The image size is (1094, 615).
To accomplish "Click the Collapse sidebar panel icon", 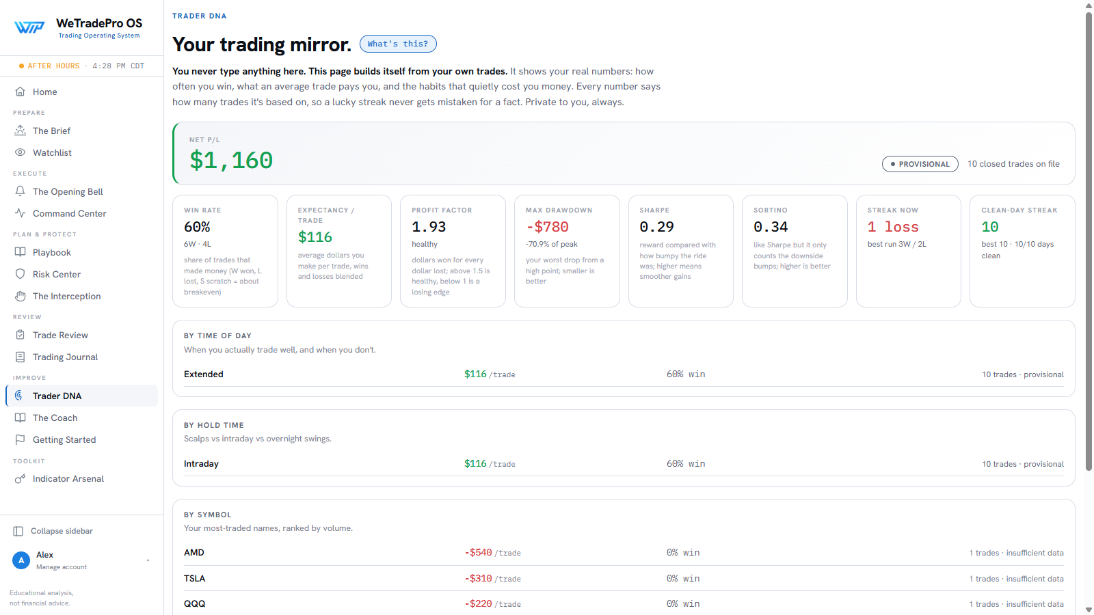I will 18,531.
